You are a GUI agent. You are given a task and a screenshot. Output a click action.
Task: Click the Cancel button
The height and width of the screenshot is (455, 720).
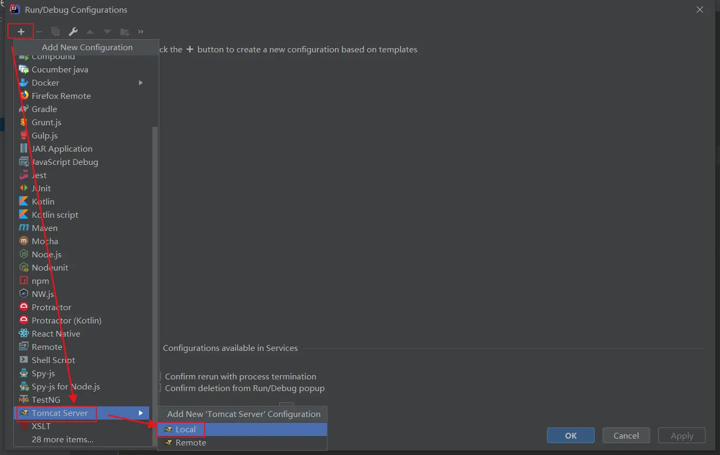[x=626, y=435]
